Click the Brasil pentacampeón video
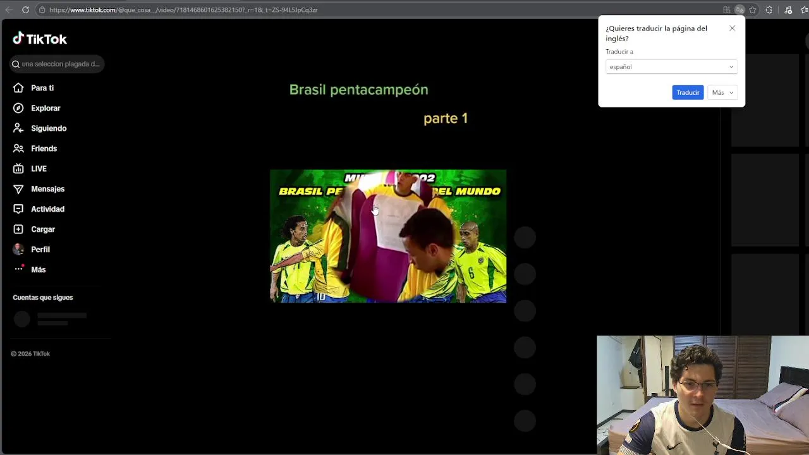Image resolution: width=809 pixels, height=455 pixels. 388,236
